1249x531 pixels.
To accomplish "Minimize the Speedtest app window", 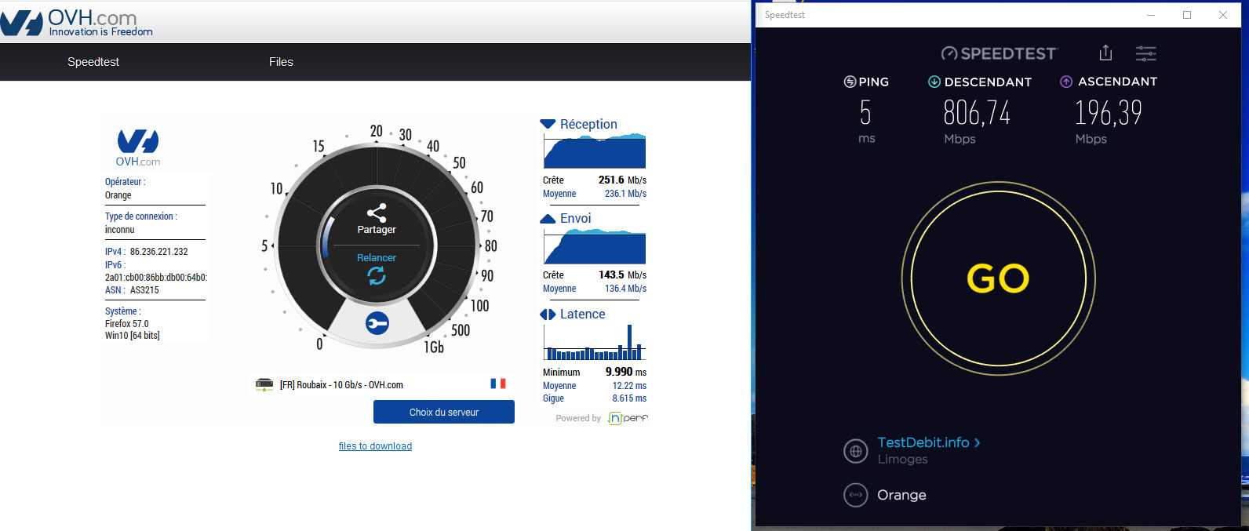I will click(x=1151, y=15).
